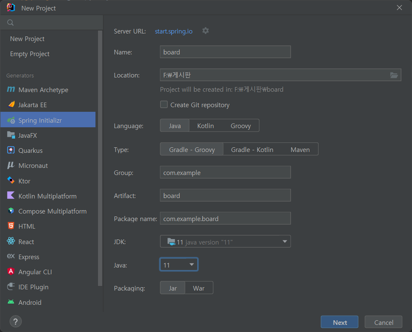This screenshot has width=412, height=332.
Task: Click the Kotlin Multiplatform icon
Action: point(11,196)
